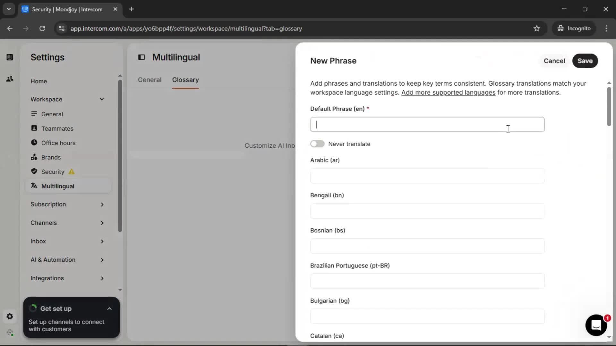
Task: Toggle the Never translate switch
Action: click(317, 144)
